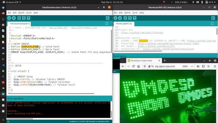218x123 pixels.
Task: Expand Firefox toolbar overflow chevrons
Action: tap(208, 66)
